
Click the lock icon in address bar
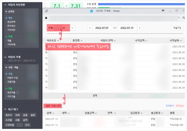point(46,18)
